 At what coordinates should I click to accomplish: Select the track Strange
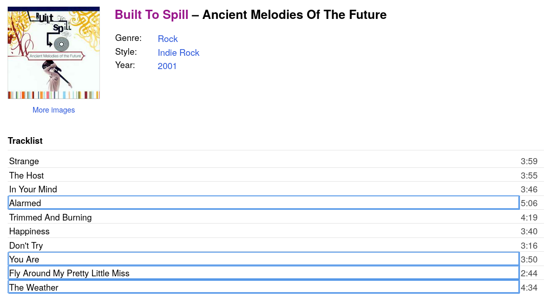24,161
